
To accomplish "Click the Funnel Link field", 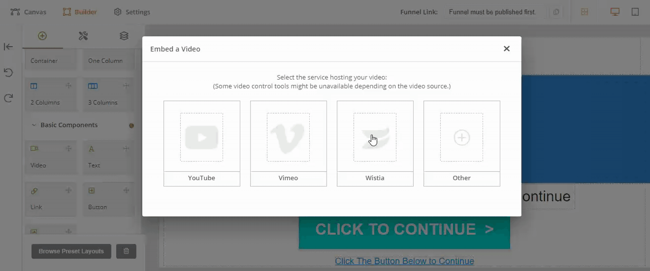I will pyautogui.click(x=495, y=12).
